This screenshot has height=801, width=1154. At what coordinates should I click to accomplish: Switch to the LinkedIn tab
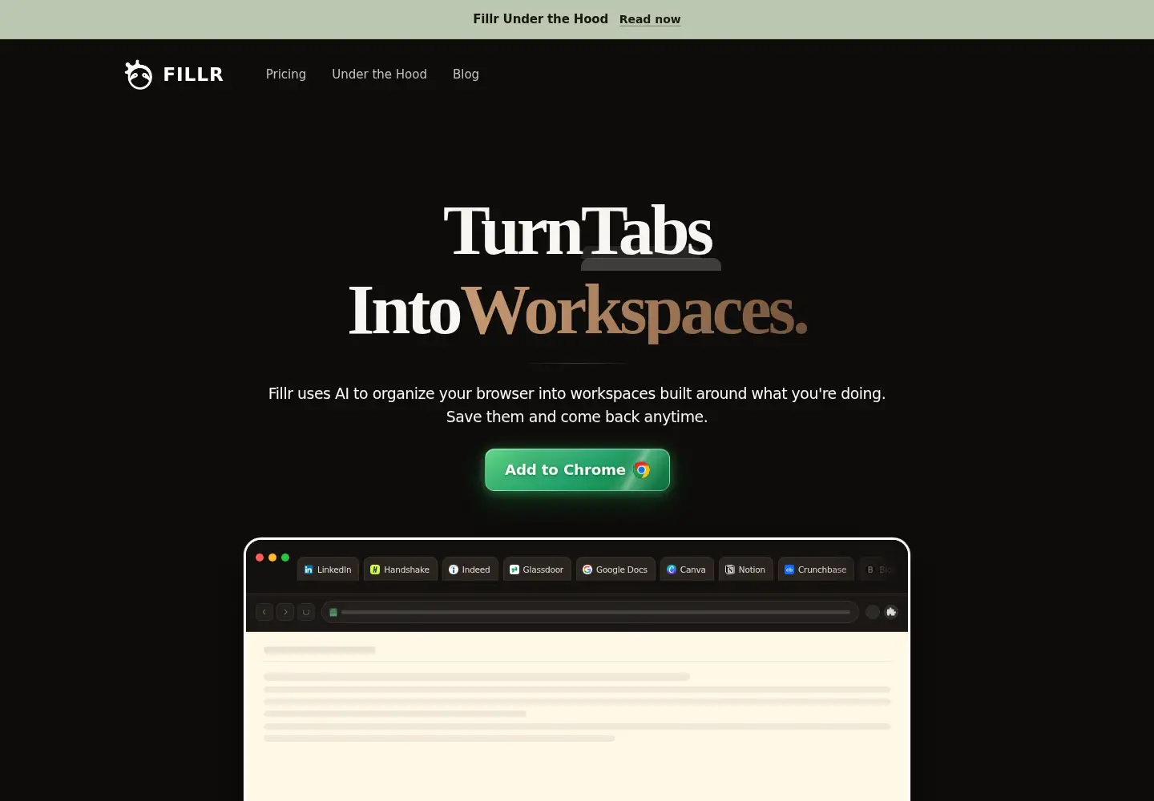click(x=328, y=570)
